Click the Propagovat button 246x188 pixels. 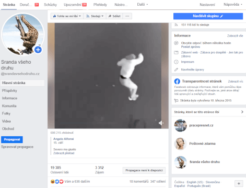(x=12, y=139)
